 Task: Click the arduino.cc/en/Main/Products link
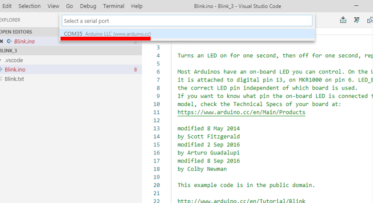[241, 112]
